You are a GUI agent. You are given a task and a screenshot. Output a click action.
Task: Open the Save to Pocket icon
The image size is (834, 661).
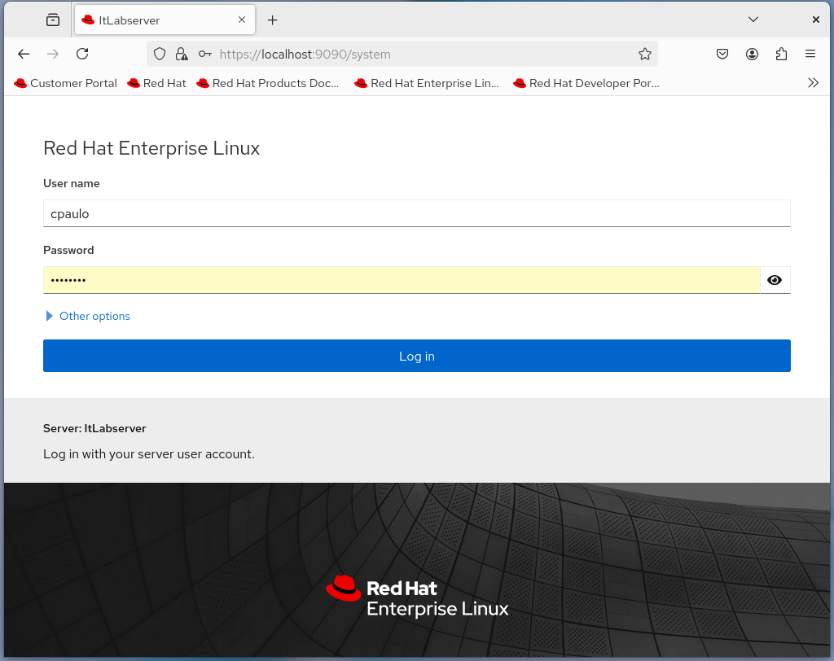pos(722,54)
